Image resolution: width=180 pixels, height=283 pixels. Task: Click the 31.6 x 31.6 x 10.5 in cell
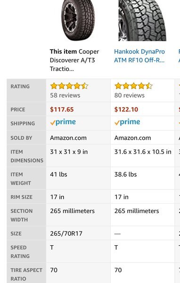click(143, 152)
